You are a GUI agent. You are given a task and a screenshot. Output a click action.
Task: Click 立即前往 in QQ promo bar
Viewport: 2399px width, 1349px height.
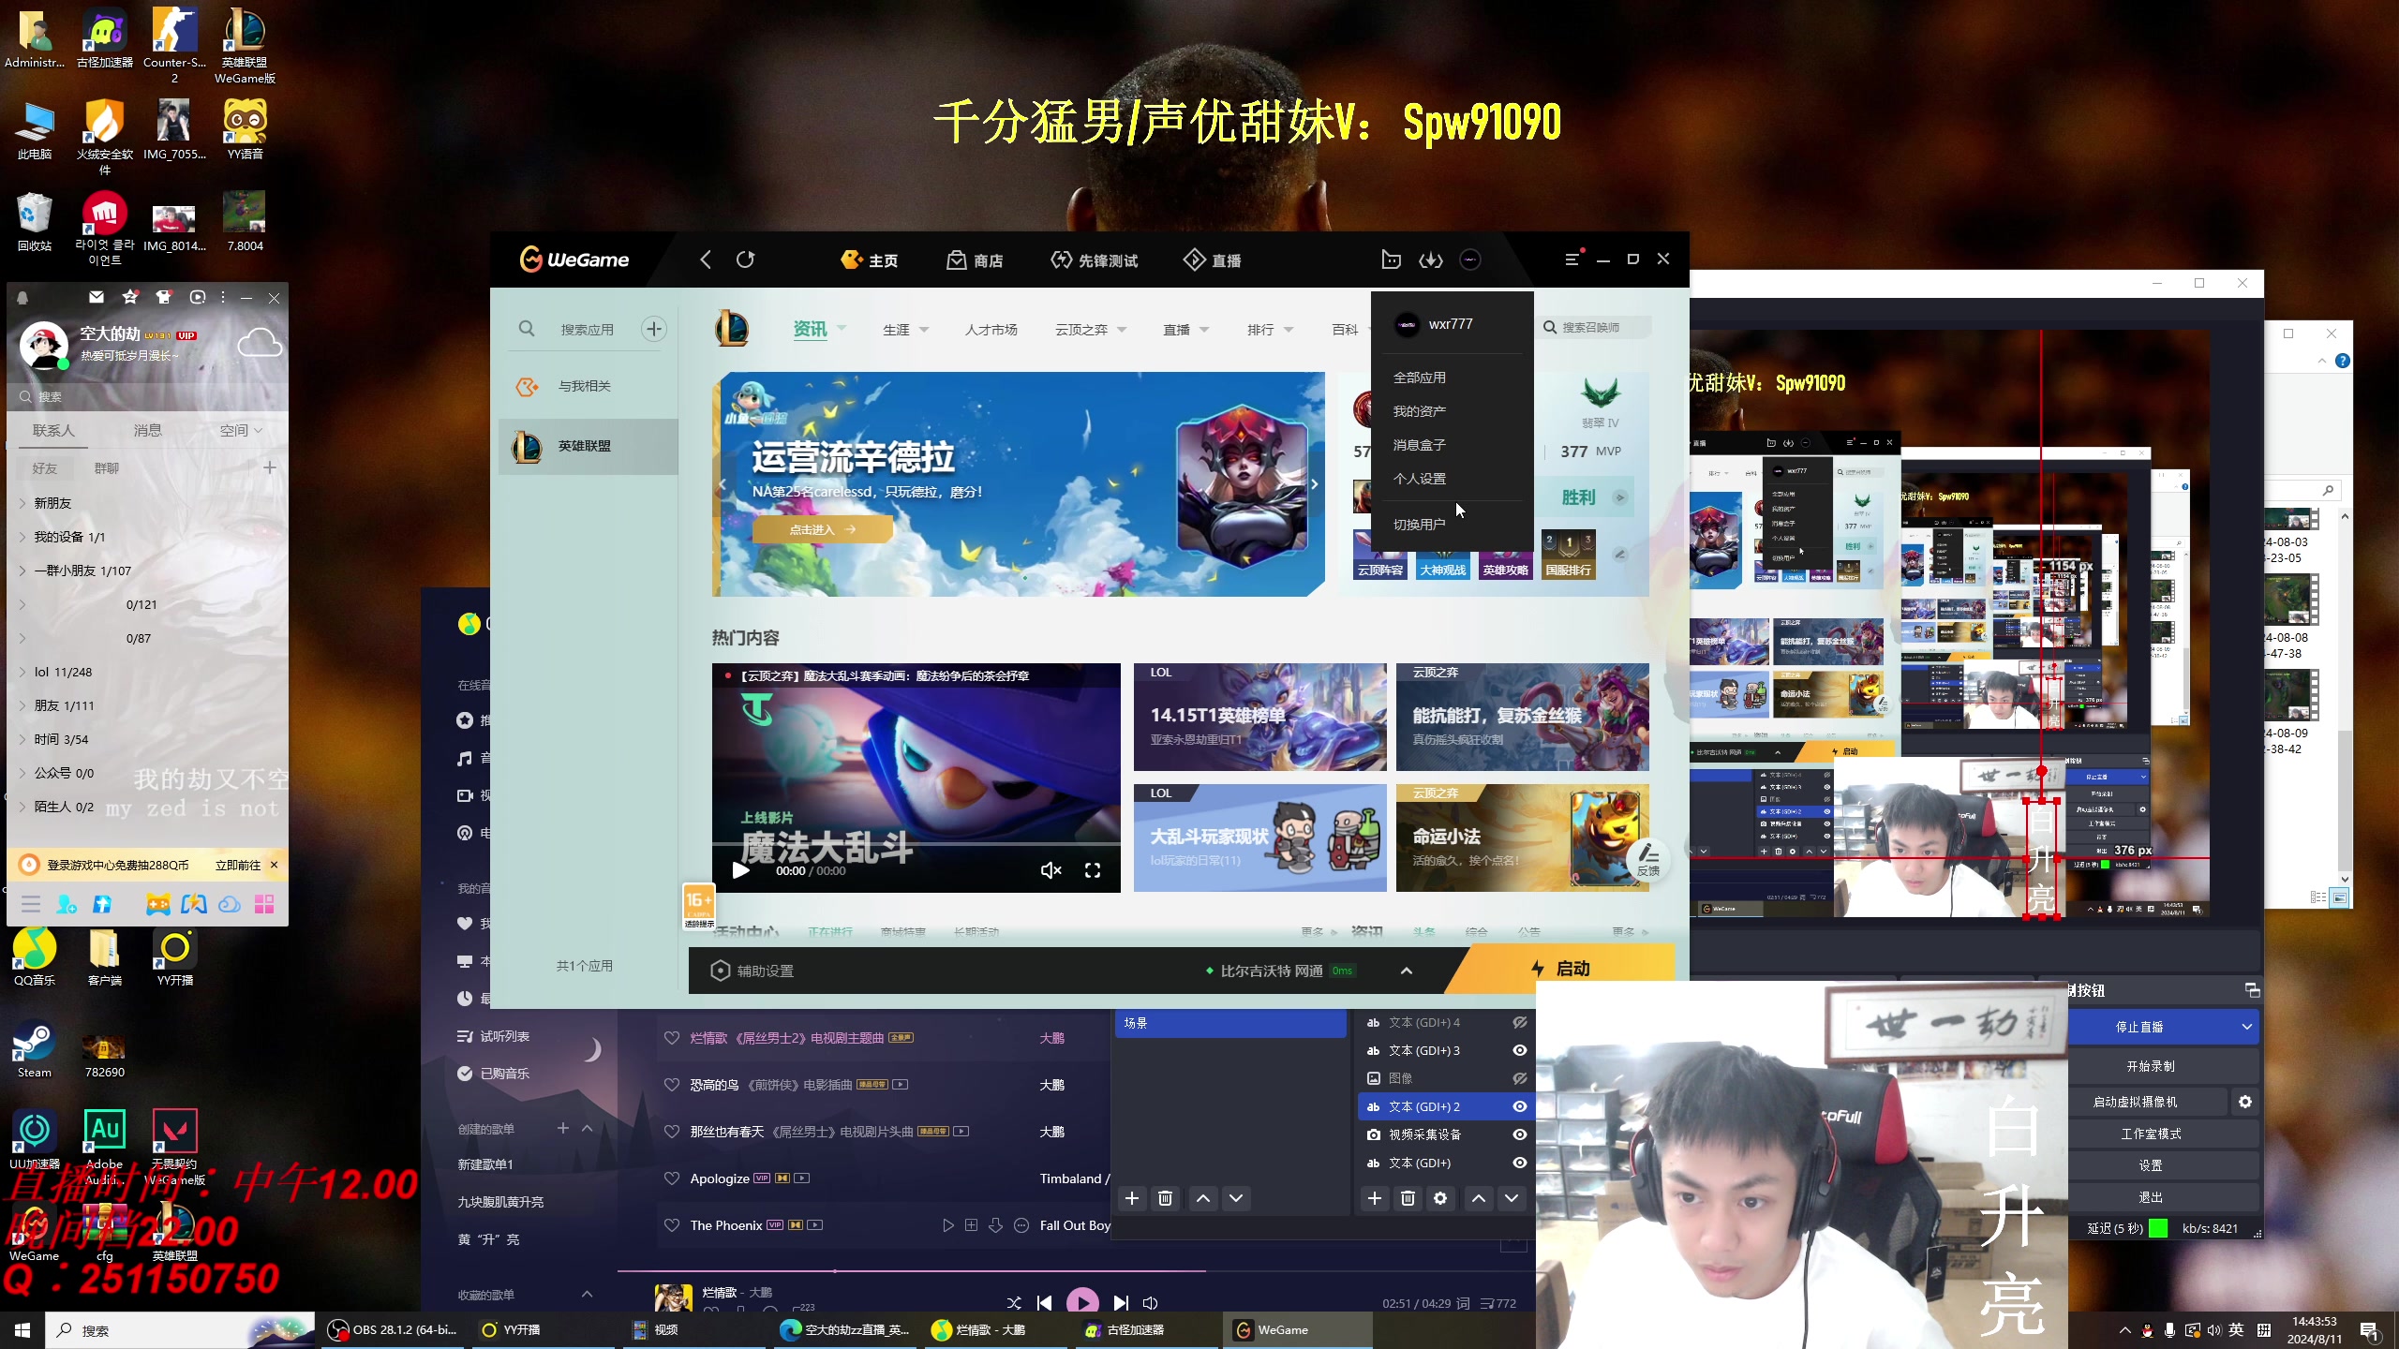click(238, 865)
